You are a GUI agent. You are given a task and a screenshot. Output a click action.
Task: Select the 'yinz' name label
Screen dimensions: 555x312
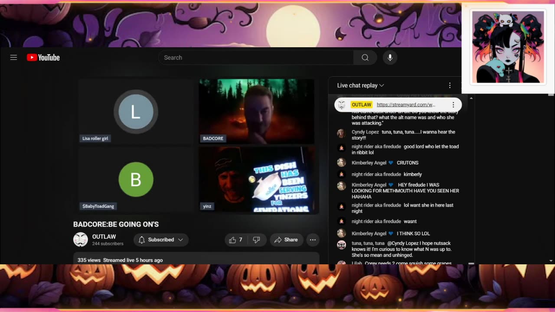(x=207, y=206)
